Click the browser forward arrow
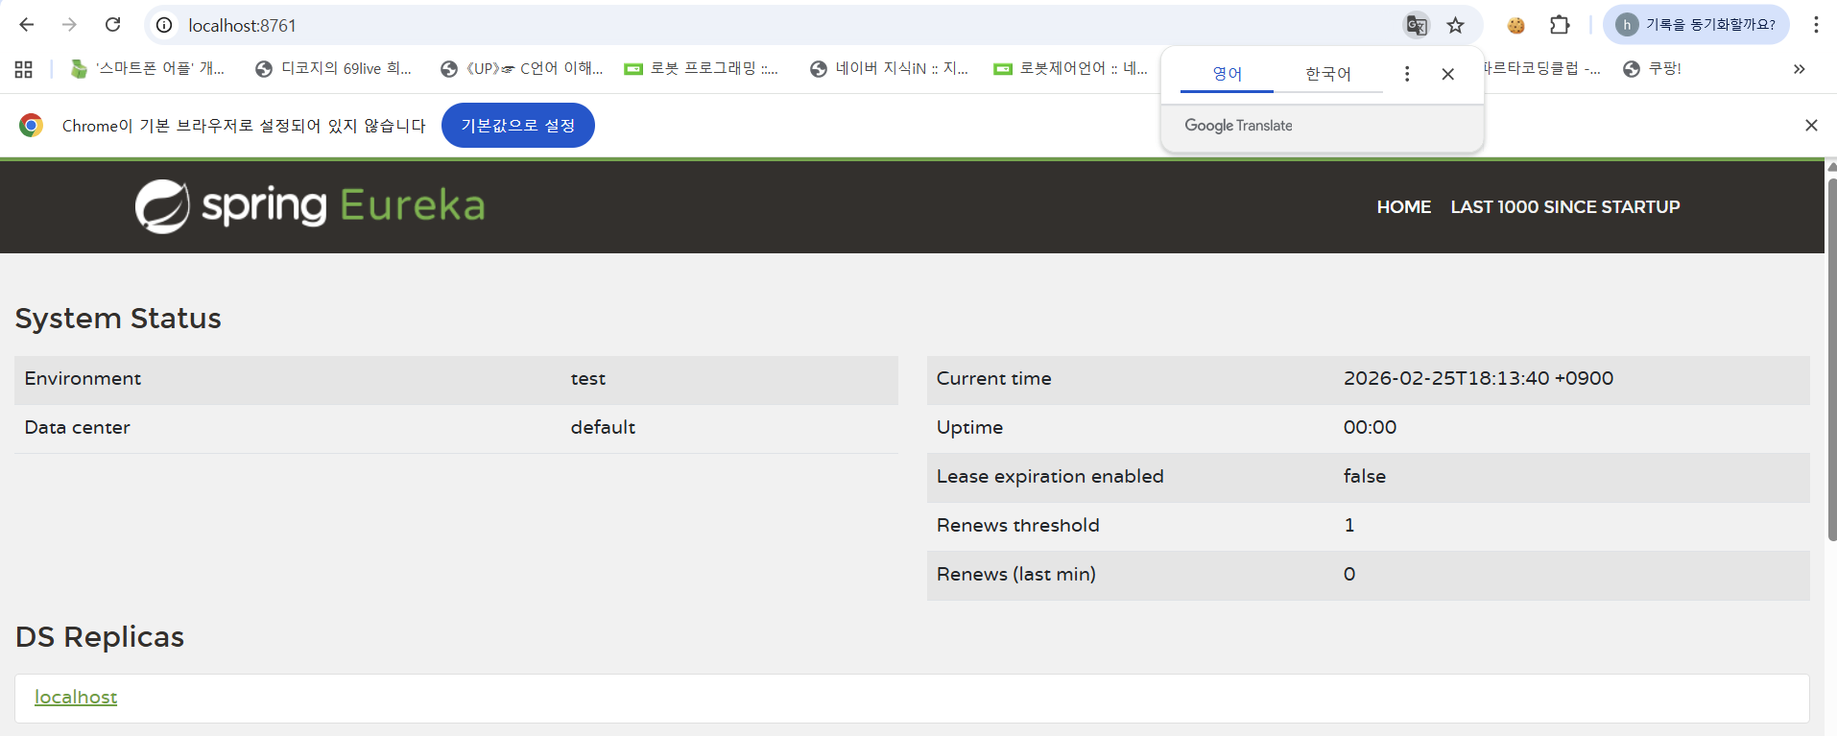 pos(69,25)
